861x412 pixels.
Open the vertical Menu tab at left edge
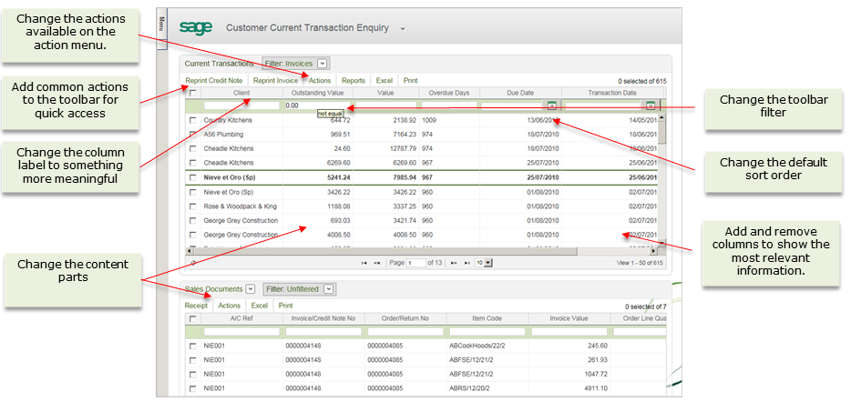[x=161, y=30]
